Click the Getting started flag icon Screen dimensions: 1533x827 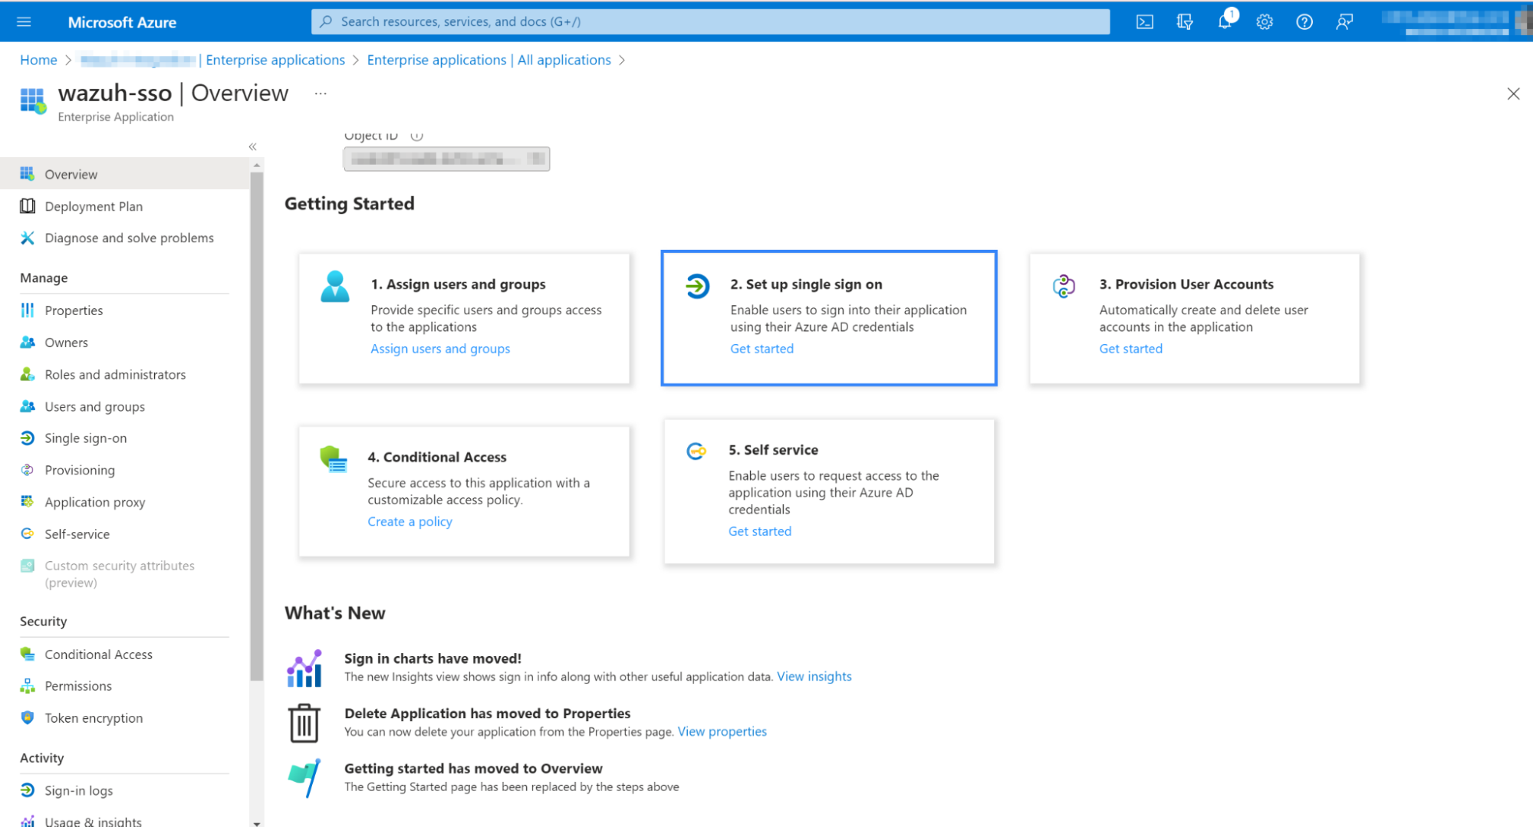click(304, 778)
